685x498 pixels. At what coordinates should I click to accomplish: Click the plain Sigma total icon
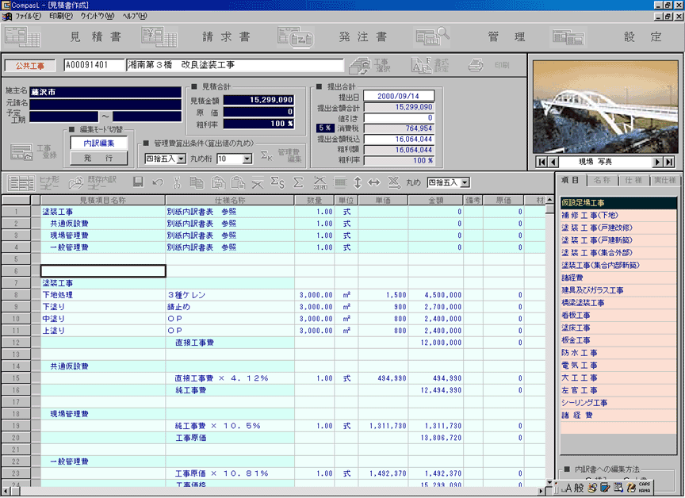[298, 182]
